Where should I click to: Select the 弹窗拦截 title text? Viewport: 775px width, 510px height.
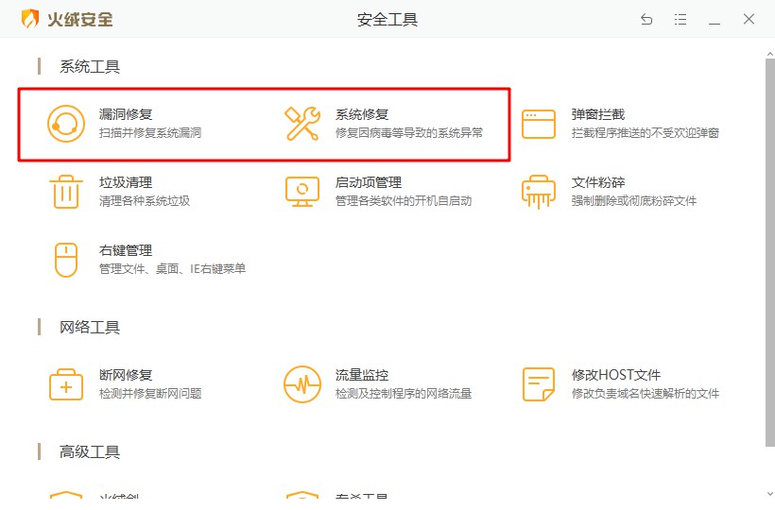[x=598, y=114]
